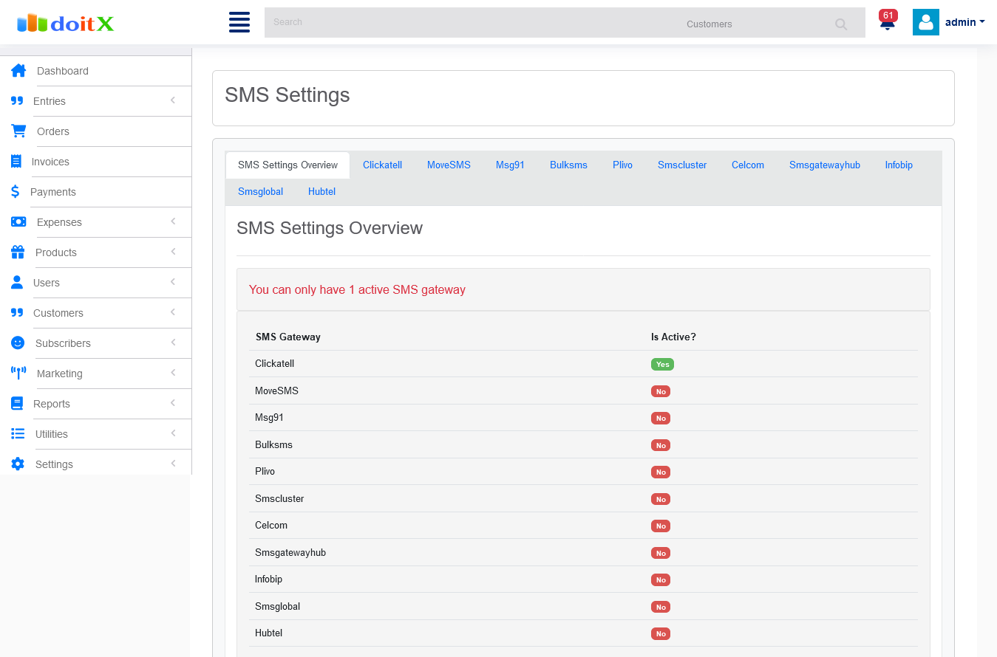Click the Settings gear icon

[18, 464]
